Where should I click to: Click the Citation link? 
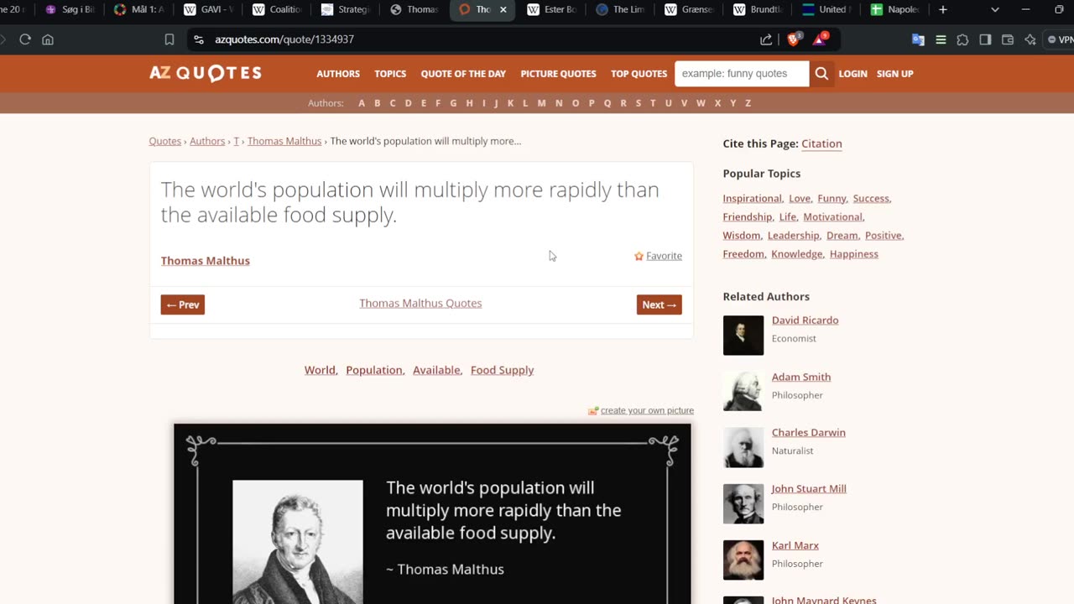coord(821,143)
